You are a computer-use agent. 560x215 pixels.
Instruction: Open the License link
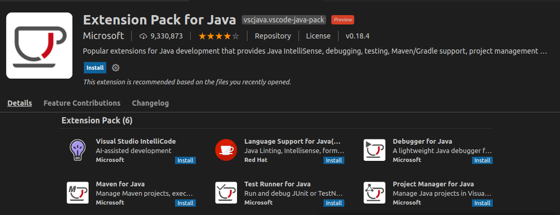tap(318, 36)
